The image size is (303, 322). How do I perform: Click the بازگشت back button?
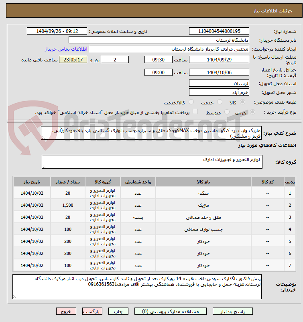(92, 311)
